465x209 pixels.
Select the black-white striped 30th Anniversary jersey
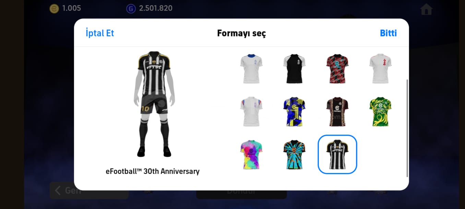337,155
